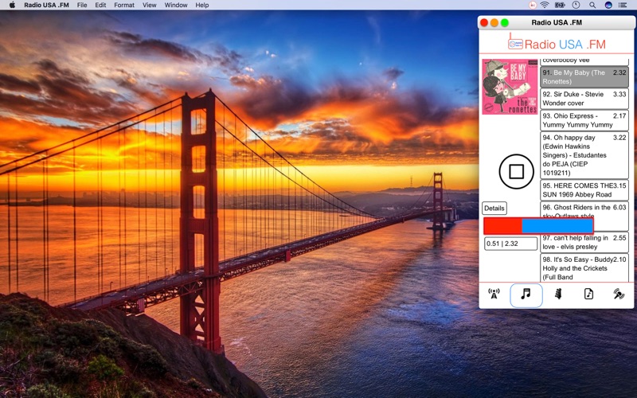Select 93. Ohio Express Yummy Yummy Yummy

coord(584,120)
